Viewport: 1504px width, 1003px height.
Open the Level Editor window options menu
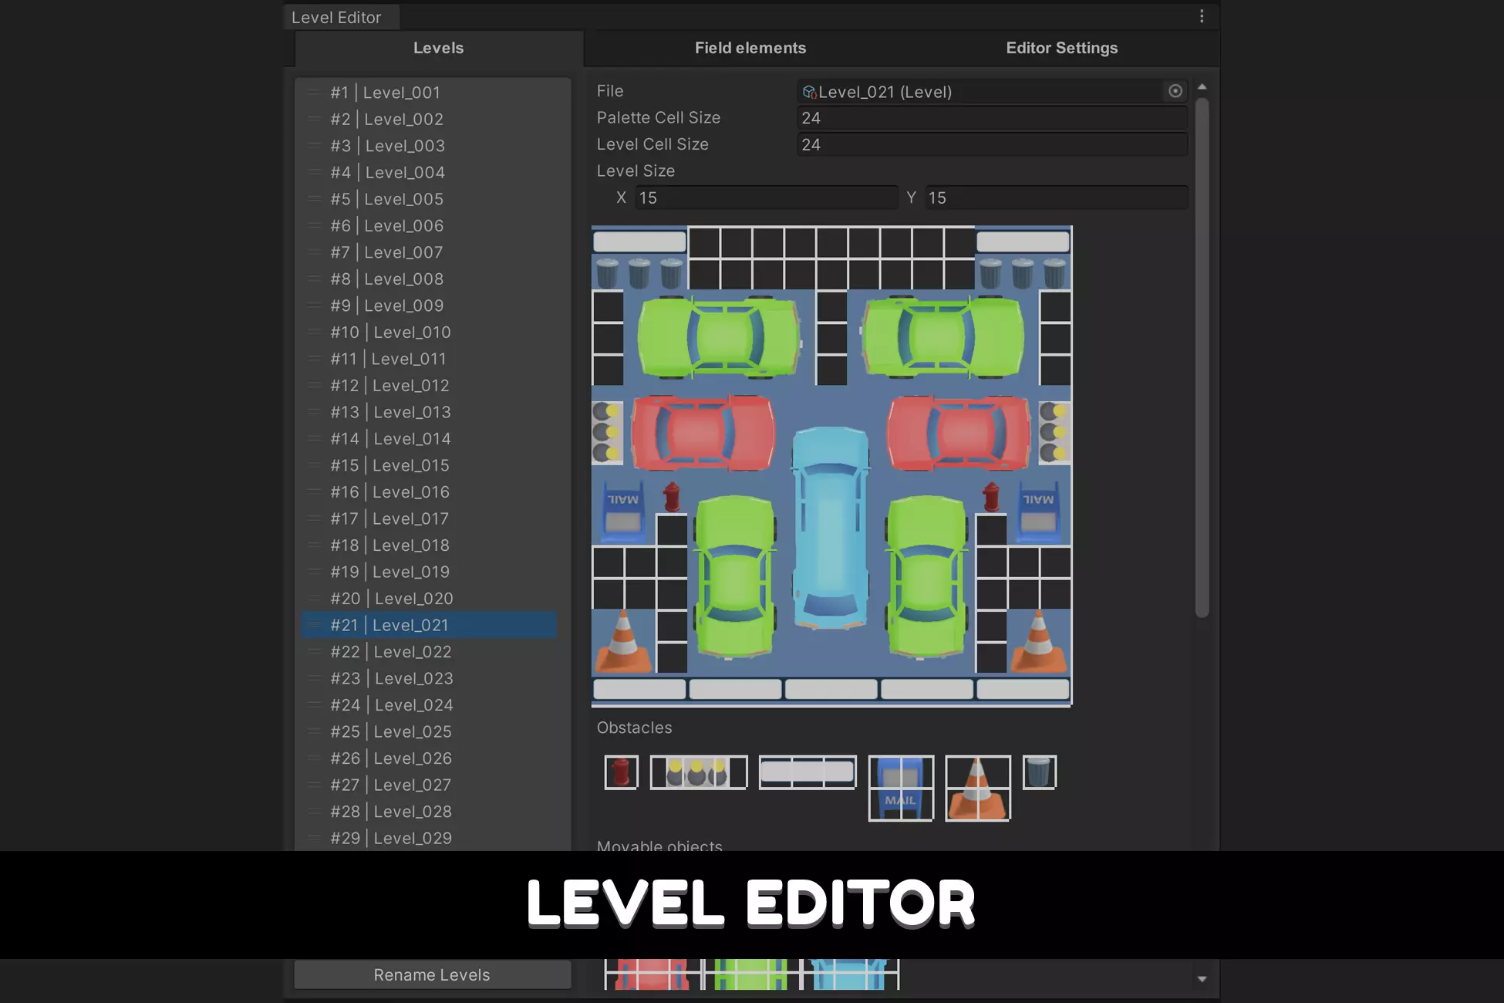pos(1201,16)
